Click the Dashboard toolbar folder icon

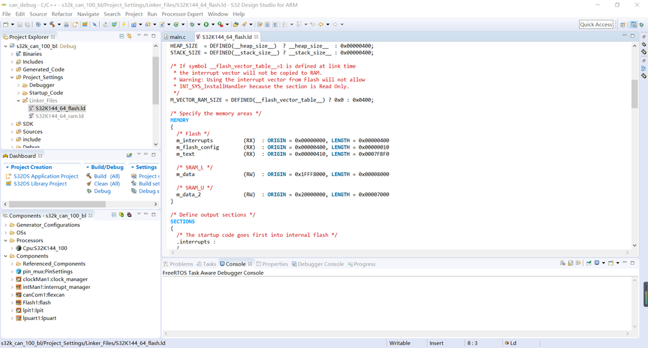point(129,155)
